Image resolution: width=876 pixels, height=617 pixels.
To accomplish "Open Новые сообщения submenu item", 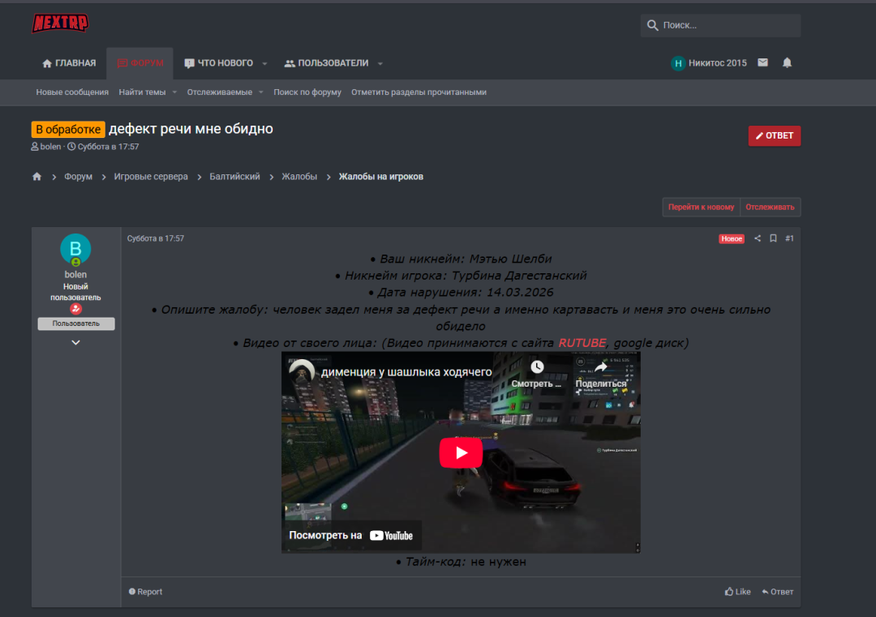I will [72, 92].
